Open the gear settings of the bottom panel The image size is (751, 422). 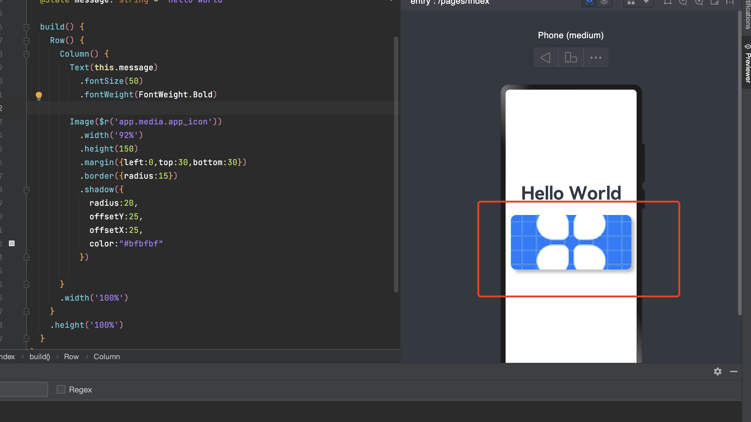click(x=718, y=371)
